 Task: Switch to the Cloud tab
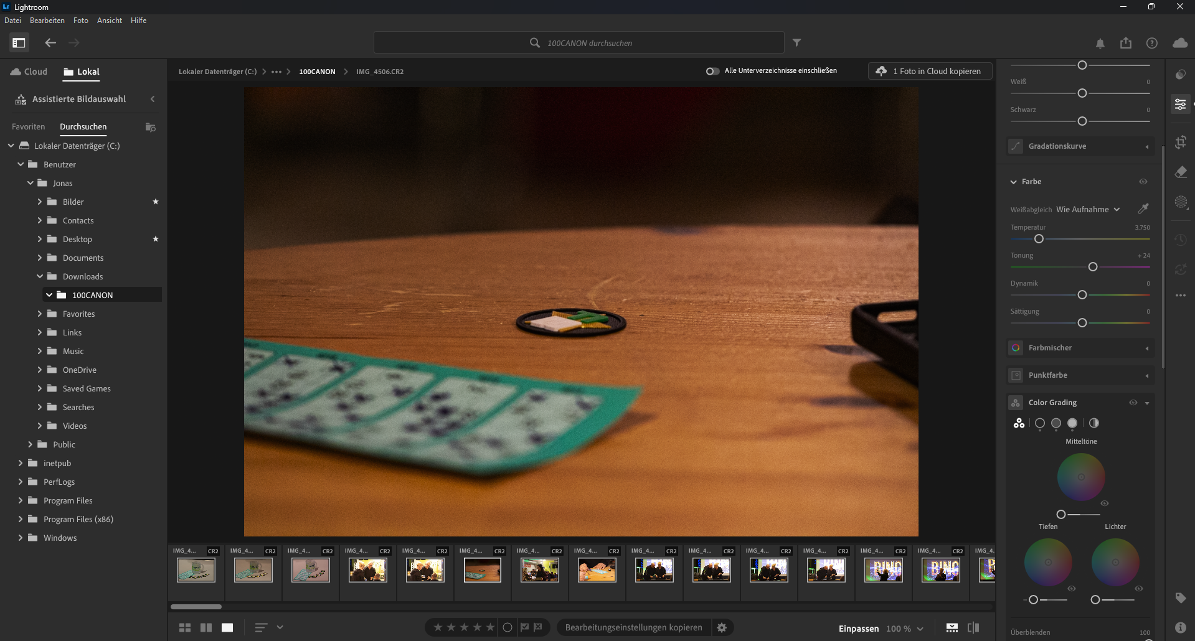point(29,72)
